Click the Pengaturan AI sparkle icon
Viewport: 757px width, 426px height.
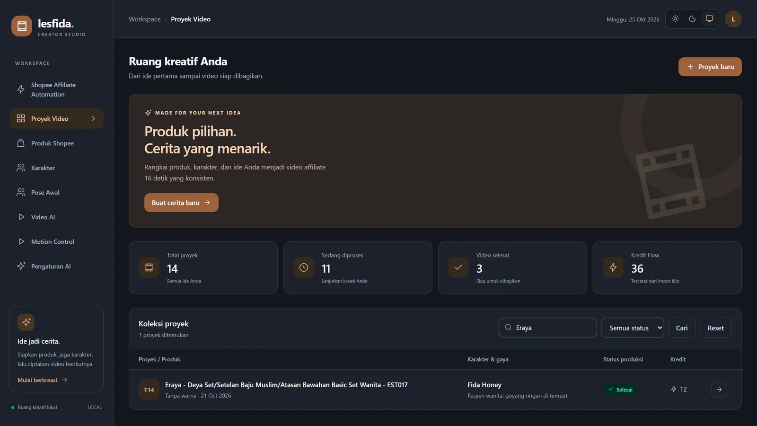pyautogui.click(x=21, y=266)
